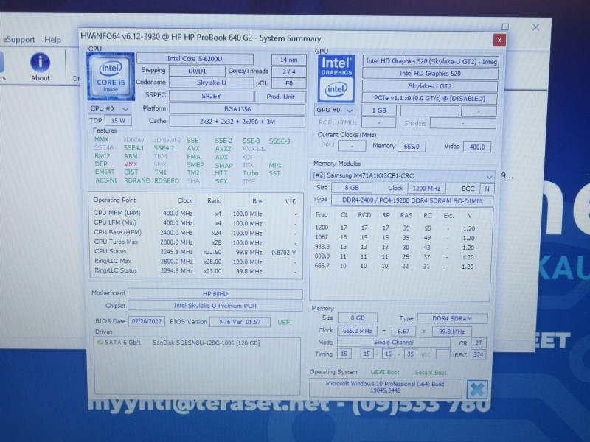Click the Intel Graphics GPU logo
The width and height of the screenshot is (590, 442).
336,79
